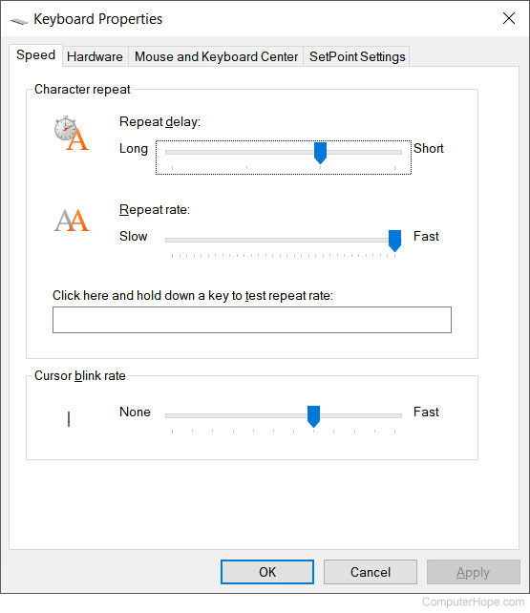Select the SetPoint Settings tab
Screen dimensions: 530x613
357,56
